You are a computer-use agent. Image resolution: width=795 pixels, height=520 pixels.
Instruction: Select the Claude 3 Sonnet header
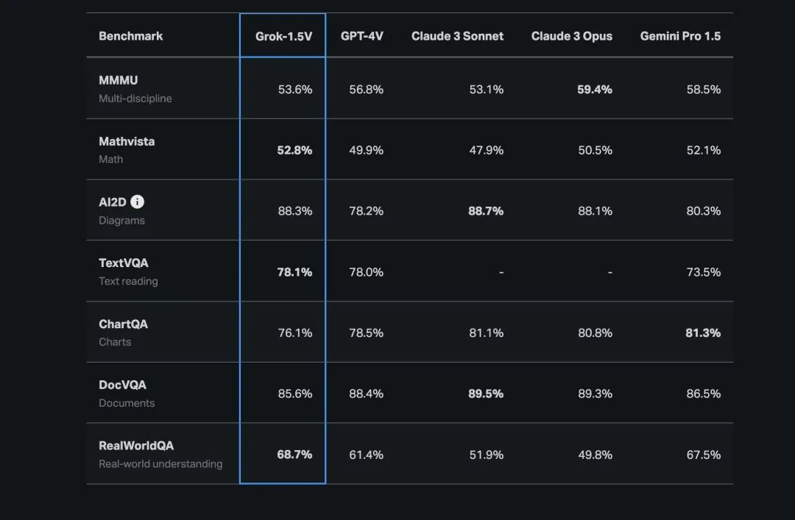pyautogui.click(x=457, y=36)
